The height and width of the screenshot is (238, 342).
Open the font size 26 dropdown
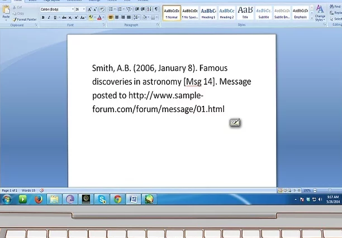click(84, 9)
